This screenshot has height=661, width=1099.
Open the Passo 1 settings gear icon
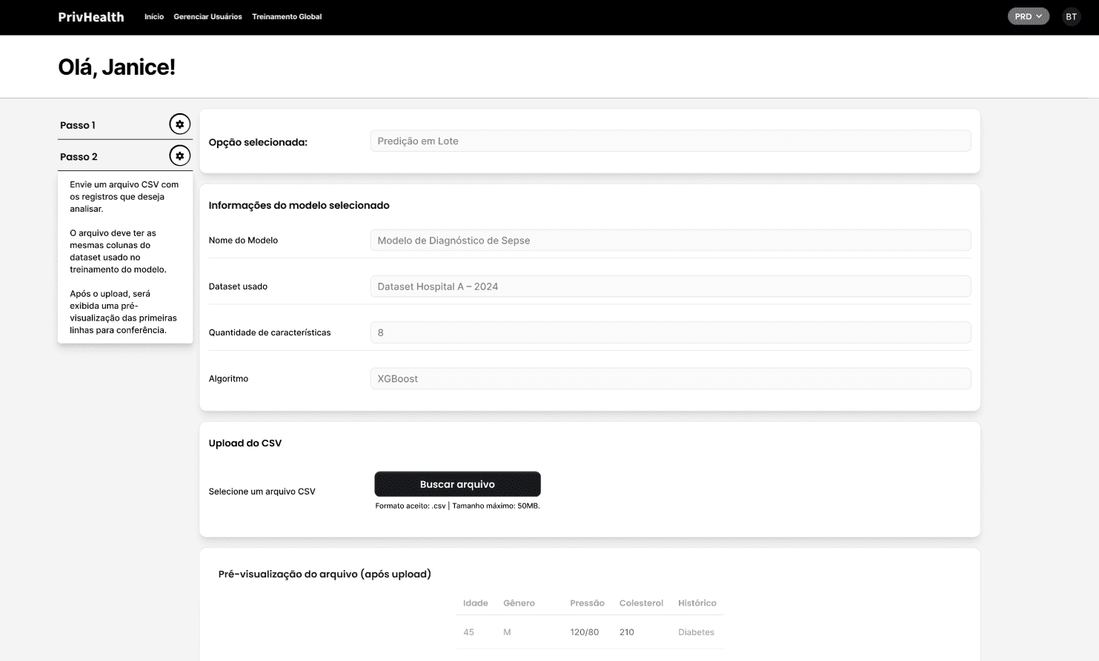click(179, 124)
